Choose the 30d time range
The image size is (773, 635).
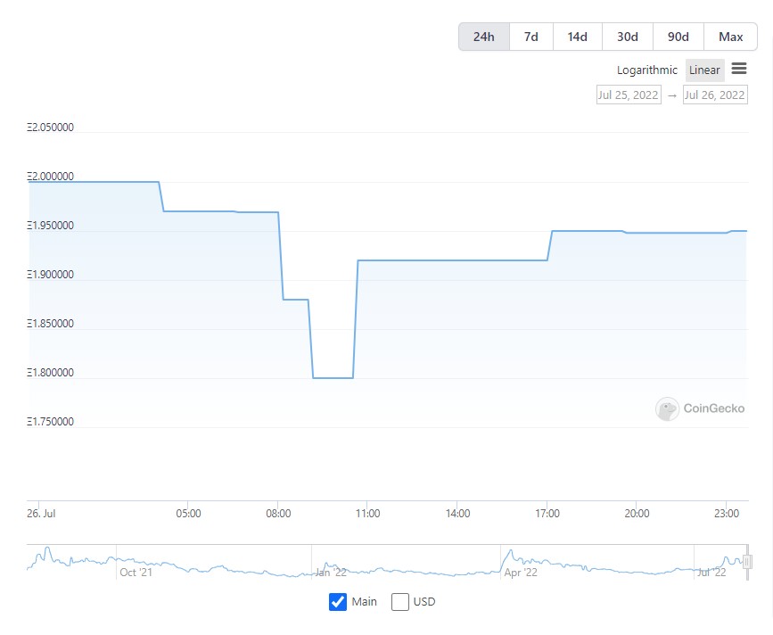point(628,37)
